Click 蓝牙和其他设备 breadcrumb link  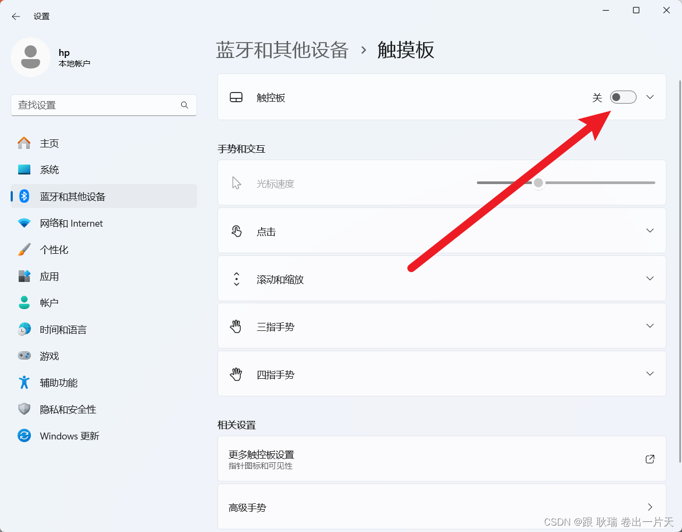[x=282, y=50]
